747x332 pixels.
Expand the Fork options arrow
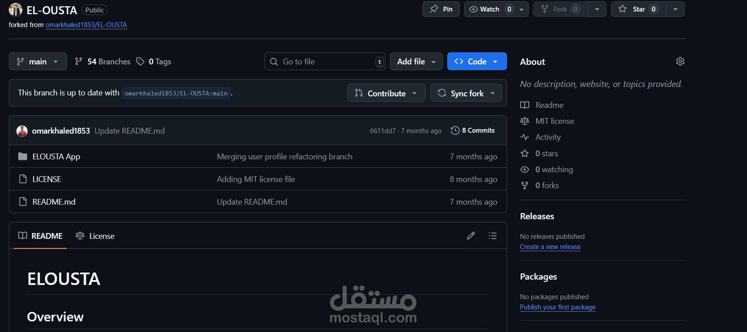[597, 9]
